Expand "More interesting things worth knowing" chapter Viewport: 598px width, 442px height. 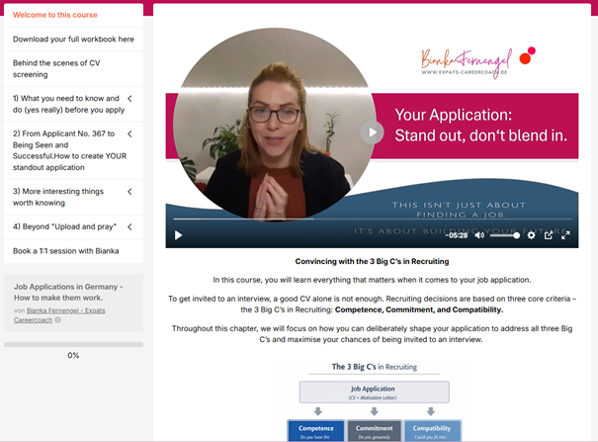coord(129,191)
